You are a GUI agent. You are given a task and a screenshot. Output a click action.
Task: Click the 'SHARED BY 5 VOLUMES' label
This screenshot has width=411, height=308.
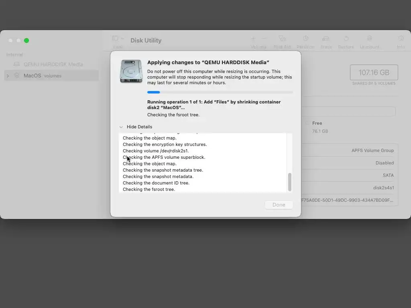coord(374,83)
